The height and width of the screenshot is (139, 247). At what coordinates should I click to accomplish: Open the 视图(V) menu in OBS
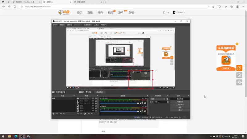69,25
